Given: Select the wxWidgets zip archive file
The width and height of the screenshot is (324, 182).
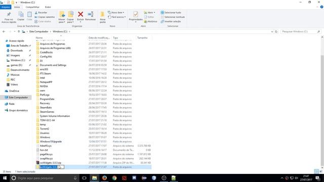Looking at the screenshot, I should coord(51,163).
